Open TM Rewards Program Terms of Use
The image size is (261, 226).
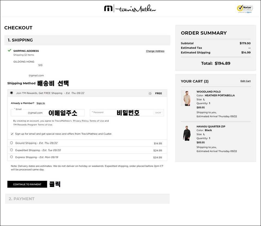(x=33, y=125)
